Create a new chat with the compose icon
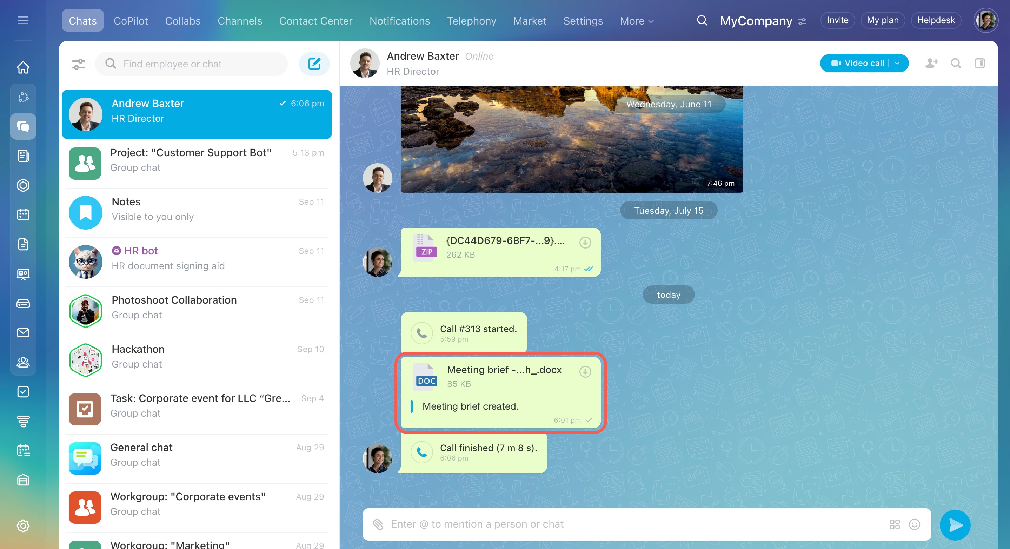1010x549 pixels. tap(314, 64)
